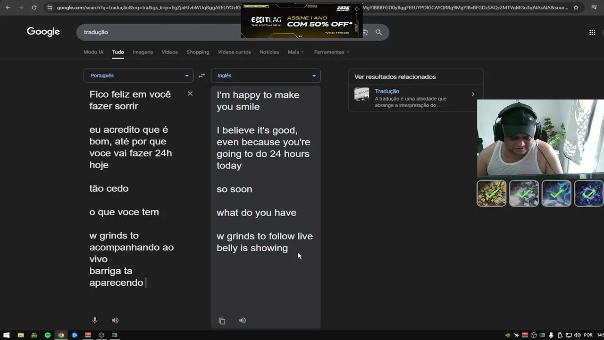The image size is (604, 340).
Task: Click the blue lightning badge with checkmark
Action: [x=556, y=193]
